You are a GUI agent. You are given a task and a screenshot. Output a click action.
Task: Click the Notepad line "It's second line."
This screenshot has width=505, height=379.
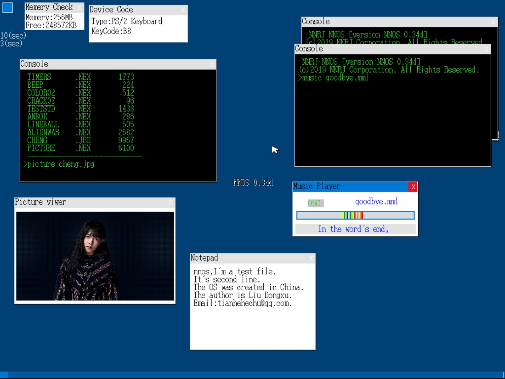tap(227, 280)
